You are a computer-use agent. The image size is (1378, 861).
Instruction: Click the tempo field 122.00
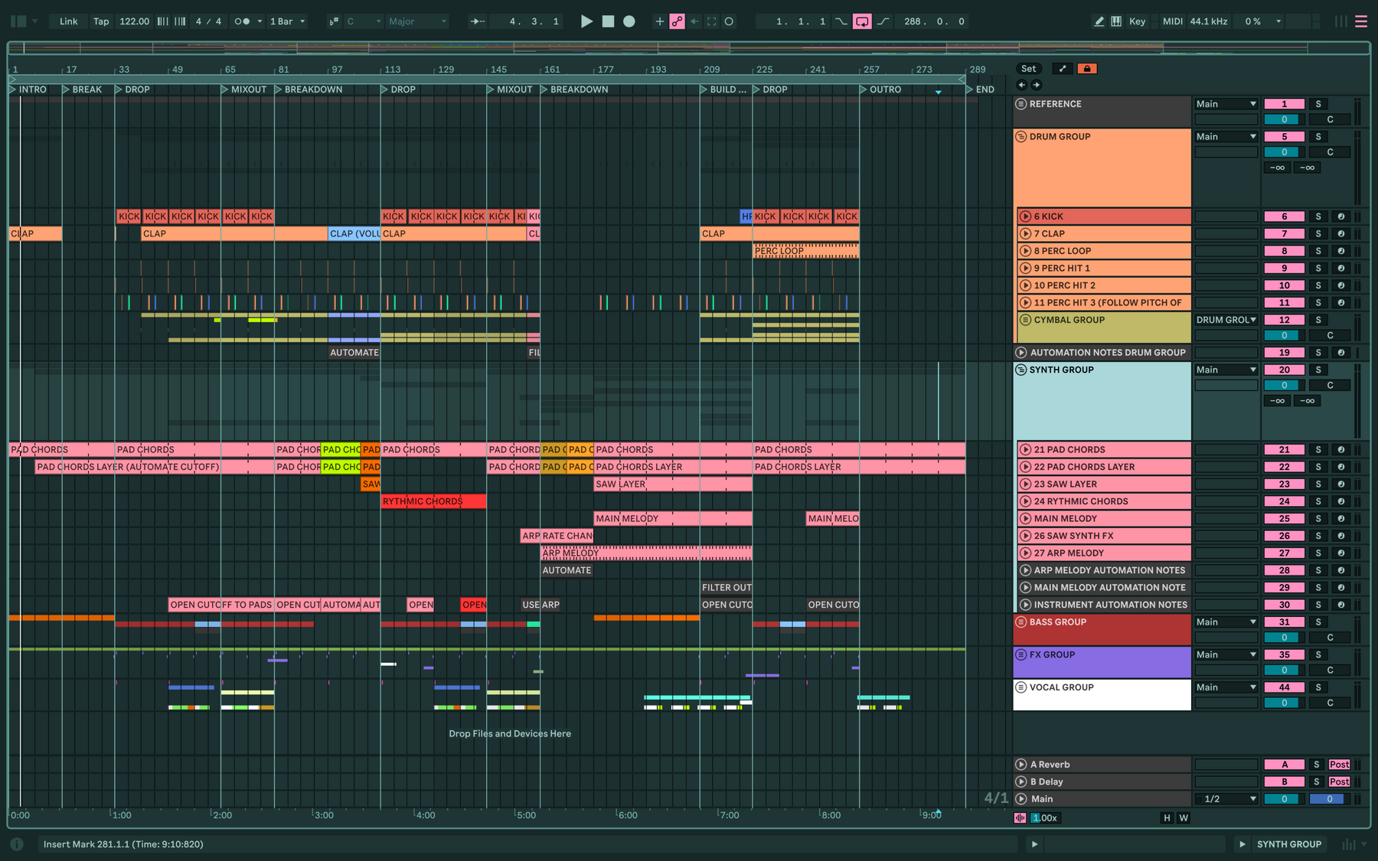(135, 21)
